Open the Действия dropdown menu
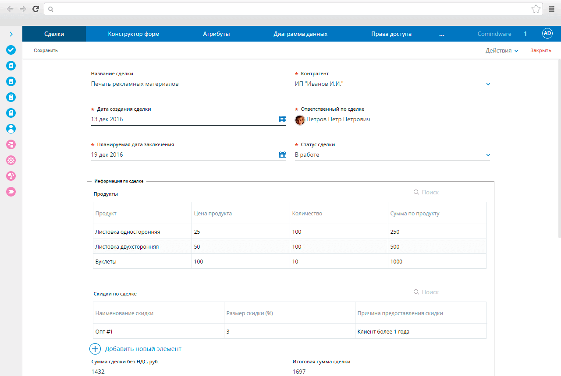The width and height of the screenshot is (561, 376). [502, 50]
